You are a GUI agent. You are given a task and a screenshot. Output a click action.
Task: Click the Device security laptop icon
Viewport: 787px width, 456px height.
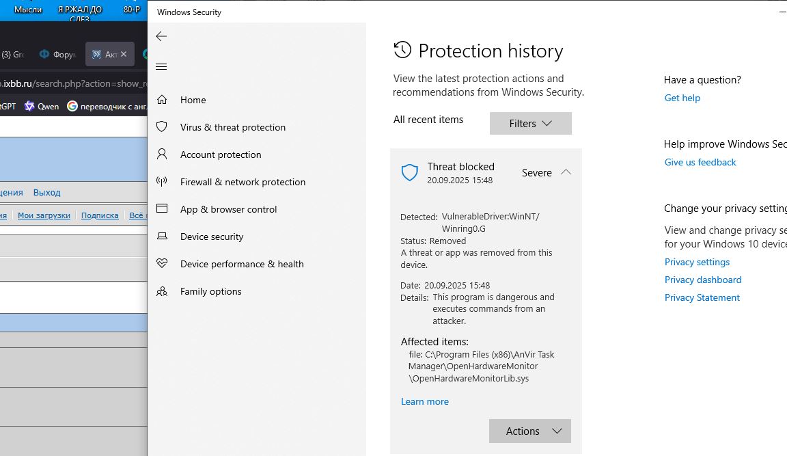click(162, 237)
